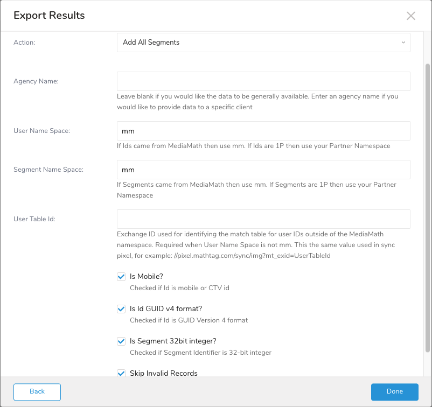This screenshot has width=432, height=407.
Task: Click the Add All Segments chevron arrow
Action: click(x=403, y=43)
